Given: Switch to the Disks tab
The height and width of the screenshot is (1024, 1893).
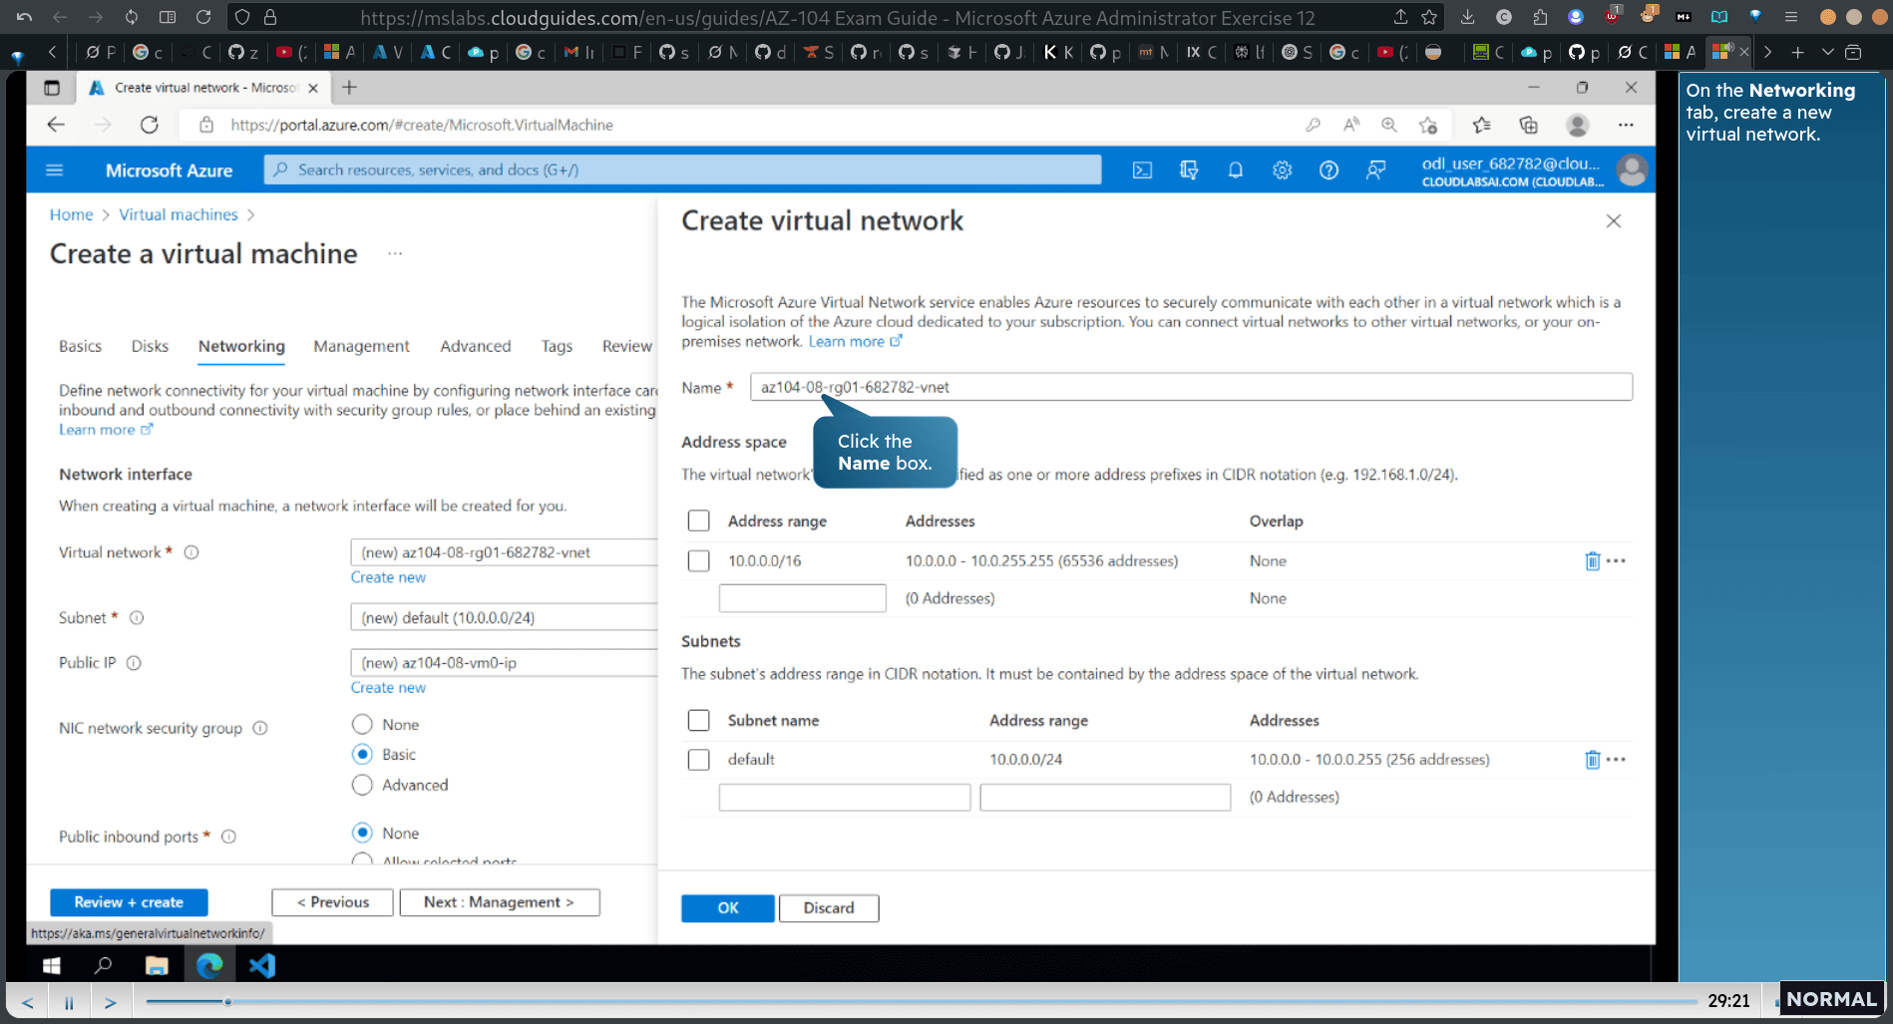Looking at the screenshot, I should pos(150,346).
